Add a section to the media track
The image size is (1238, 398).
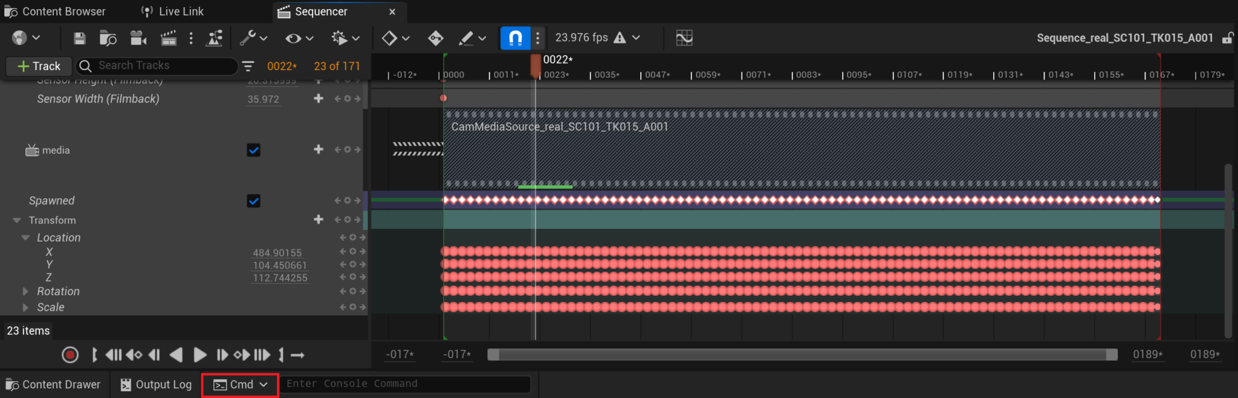click(319, 149)
